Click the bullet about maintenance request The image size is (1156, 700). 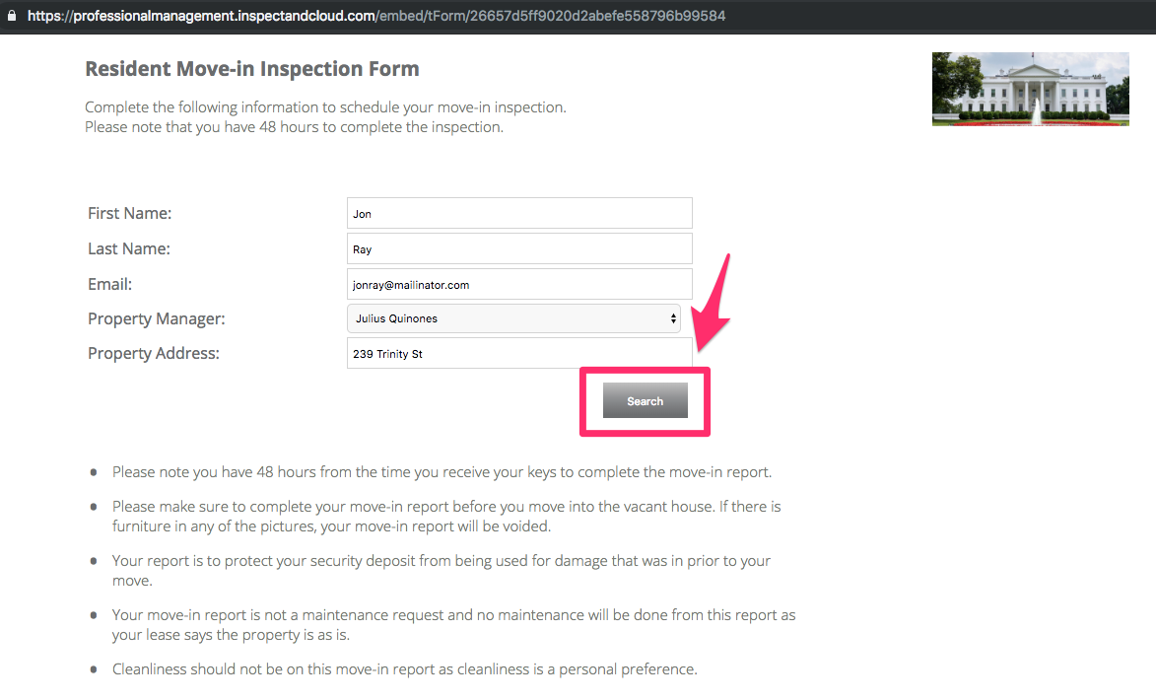(453, 625)
